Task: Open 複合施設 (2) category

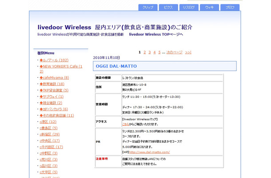Action: [x=51, y=103]
